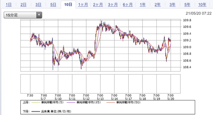This screenshot has height=115, width=213.
Task: Click the 108.8 price axis label
Action: point(187,54)
